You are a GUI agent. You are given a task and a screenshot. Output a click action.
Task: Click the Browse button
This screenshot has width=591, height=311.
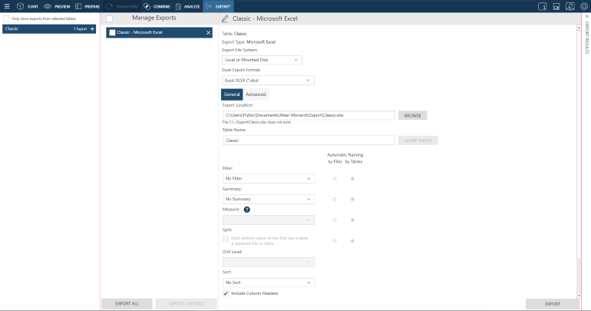413,115
